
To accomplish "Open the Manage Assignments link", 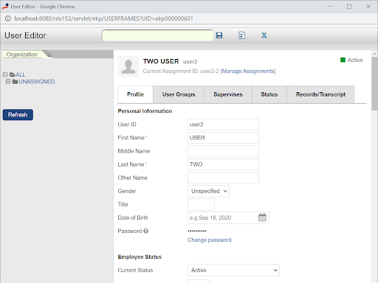I will tap(248, 71).
